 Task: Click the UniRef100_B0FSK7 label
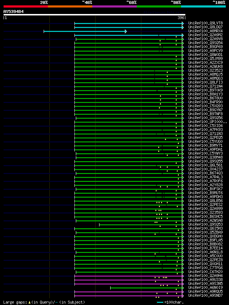pos(205,189)
